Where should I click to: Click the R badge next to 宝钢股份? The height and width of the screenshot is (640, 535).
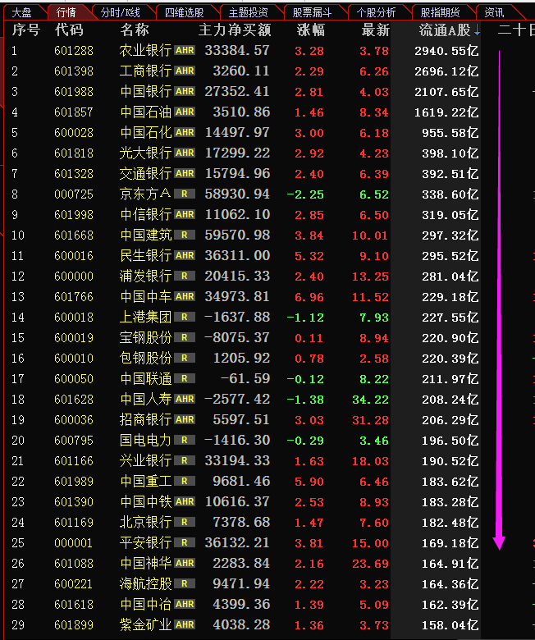tap(185, 337)
